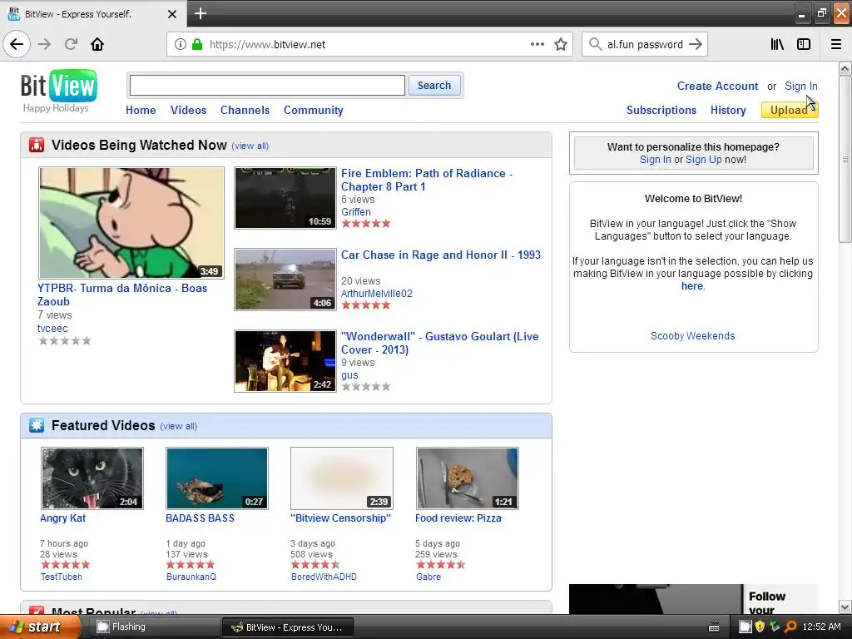Open uploader BoredWithADHD's channel
852x639 pixels.
324,577
